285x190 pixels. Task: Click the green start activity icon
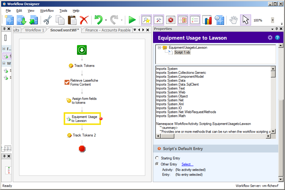82,50
